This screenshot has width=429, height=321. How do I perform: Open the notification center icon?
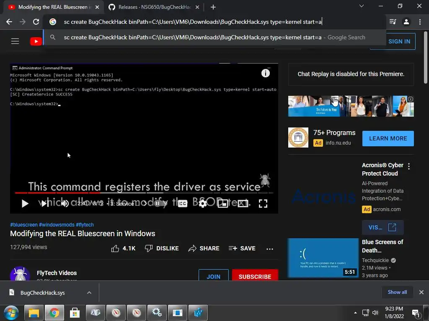pyautogui.click(x=416, y=313)
